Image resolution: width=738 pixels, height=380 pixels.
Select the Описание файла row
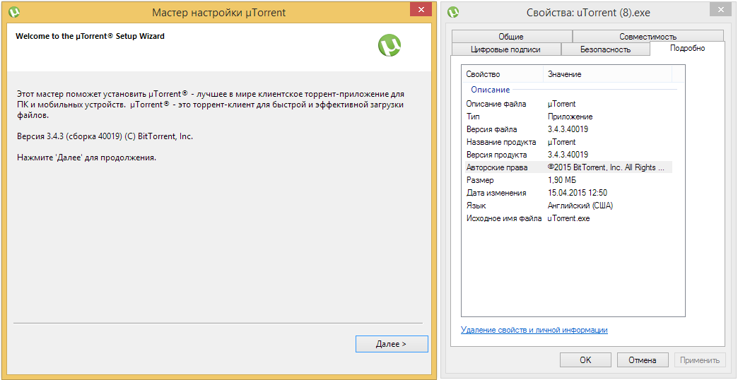click(x=567, y=104)
